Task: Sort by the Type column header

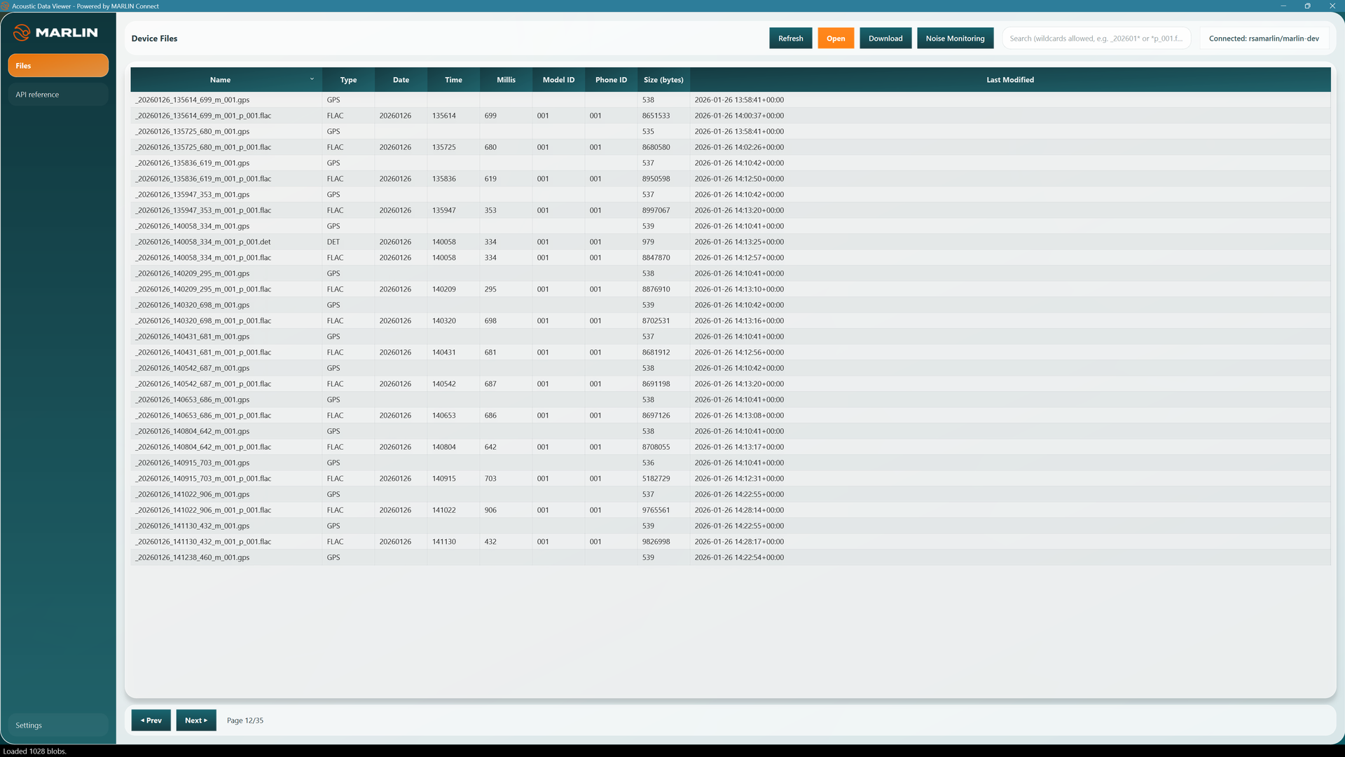Action: tap(348, 80)
